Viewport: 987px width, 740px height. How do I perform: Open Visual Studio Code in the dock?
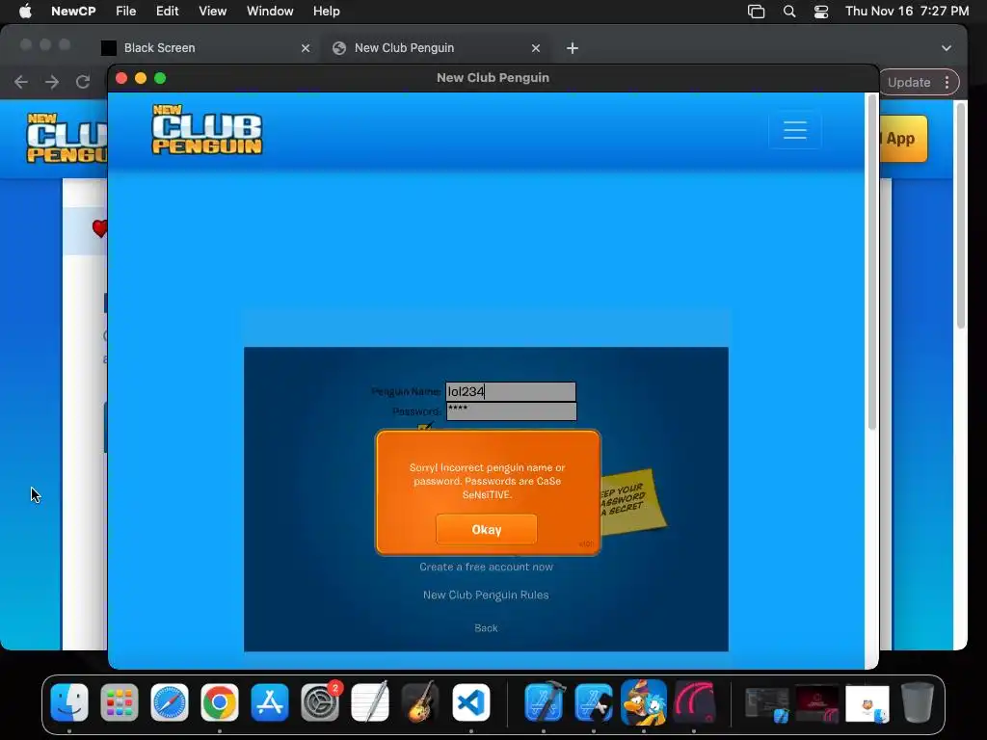(470, 702)
